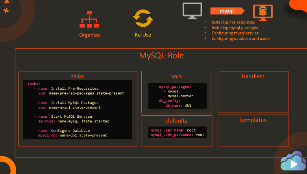Click the 'Installing Pre-requisites' bullet
The image size is (307, 174).
tap(233, 22)
